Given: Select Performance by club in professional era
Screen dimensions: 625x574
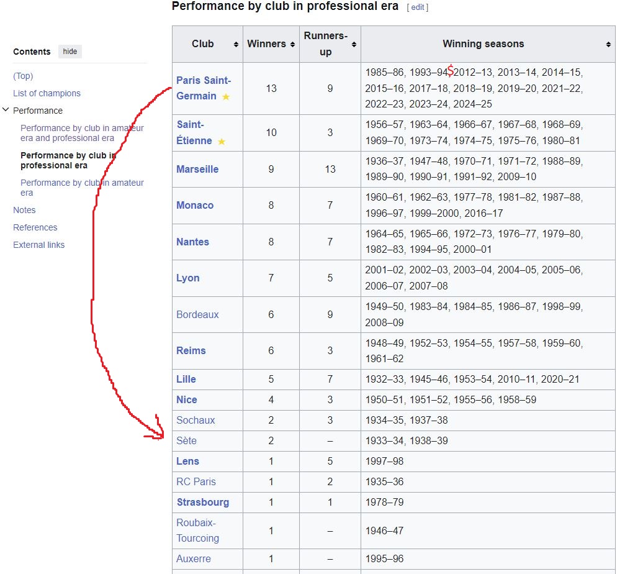Looking at the screenshot, I should coord(68,160).
